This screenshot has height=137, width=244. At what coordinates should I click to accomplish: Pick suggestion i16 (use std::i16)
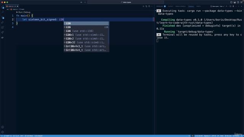tap(87, 31)
